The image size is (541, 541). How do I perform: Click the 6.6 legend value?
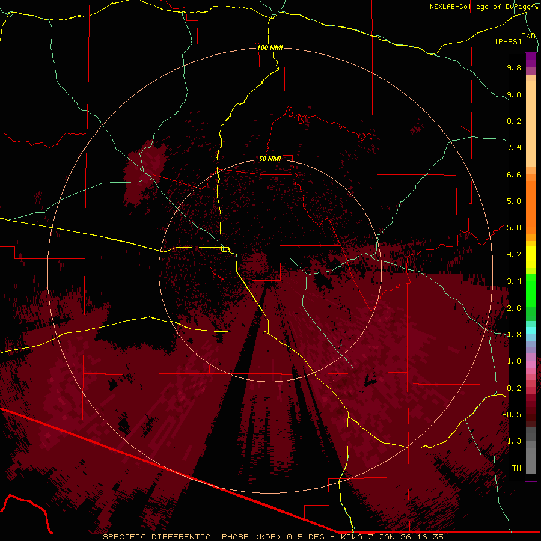pos(514,174)
